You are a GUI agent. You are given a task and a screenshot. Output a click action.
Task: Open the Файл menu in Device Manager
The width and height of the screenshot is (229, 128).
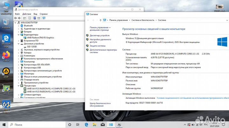point(17,14)
